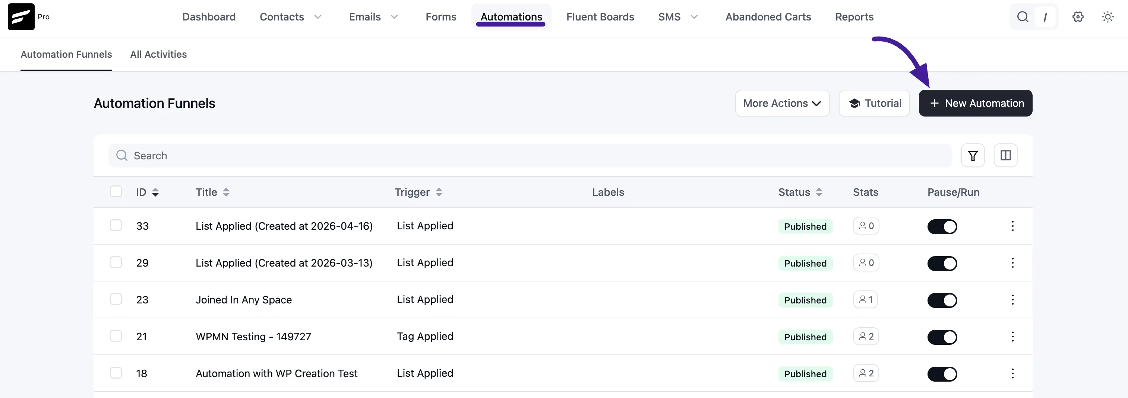Open three-dot menu for row 29
Viewport: 1128px width, 398px height.
[1012, 263]
